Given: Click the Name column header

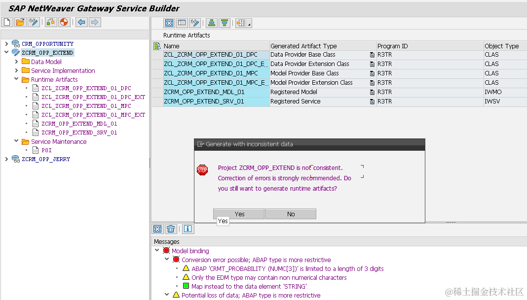Looking at the screenshot, I should tap(216, 46).
